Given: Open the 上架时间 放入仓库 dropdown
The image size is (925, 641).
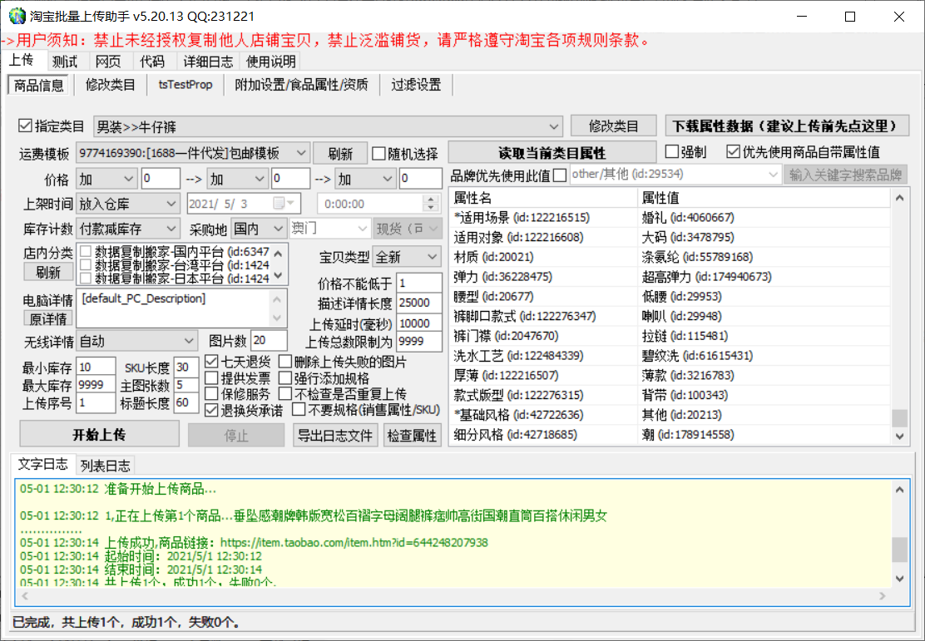Looking at the screenshot, I should click(x=127, y=204).
